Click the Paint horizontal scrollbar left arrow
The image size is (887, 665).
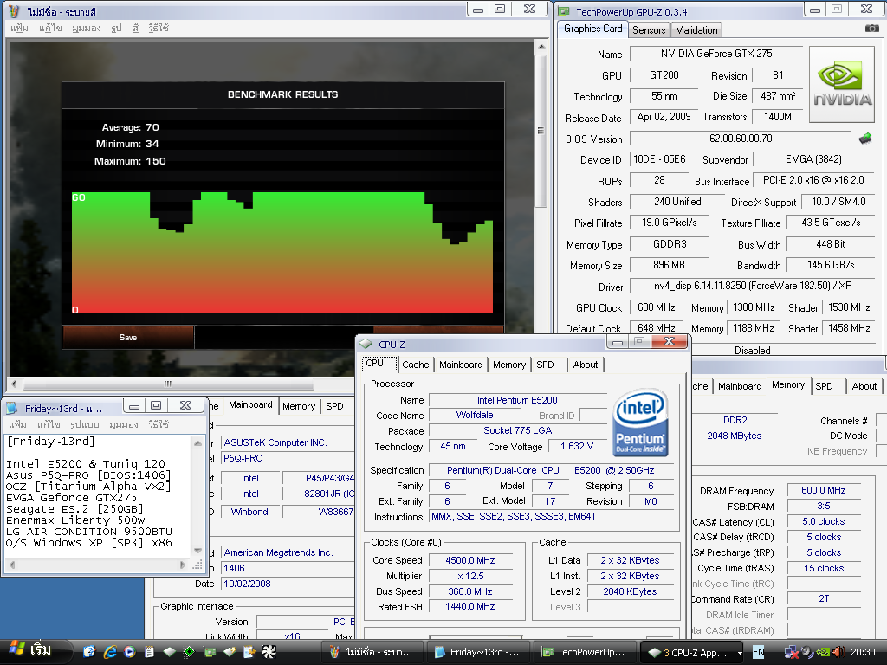(x=14, y=384)
